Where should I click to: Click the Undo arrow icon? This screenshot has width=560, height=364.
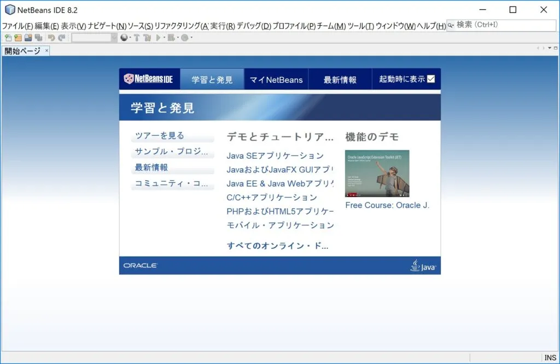tap(51, 38)
